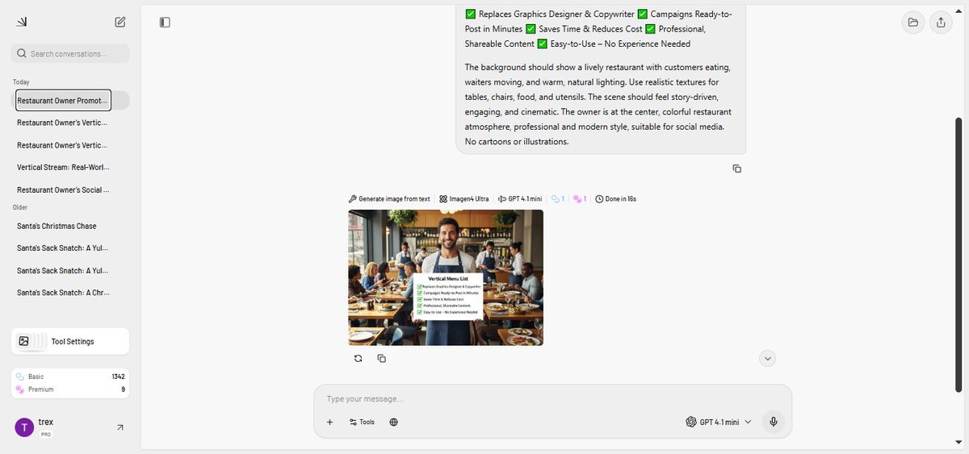Click the Basic credits count 1342
Viewport: 969px width, 454px height.
coord(118,377)
